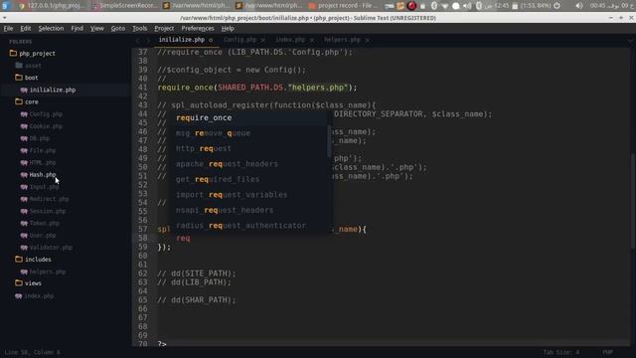Viewport: 636px width, 358px height.
Task: Open the Find menu
Action: 78,29
